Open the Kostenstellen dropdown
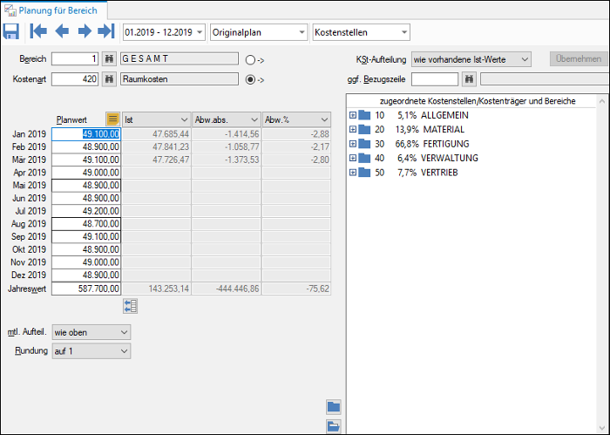Screen dimensions: 610x435 point(403,32)
